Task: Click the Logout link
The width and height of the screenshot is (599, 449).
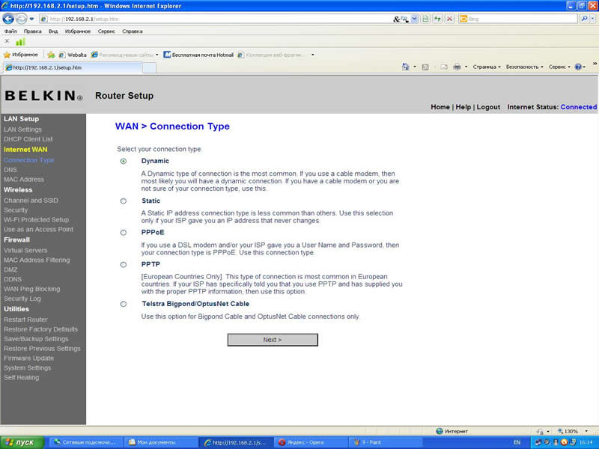Action: [488, 107]
